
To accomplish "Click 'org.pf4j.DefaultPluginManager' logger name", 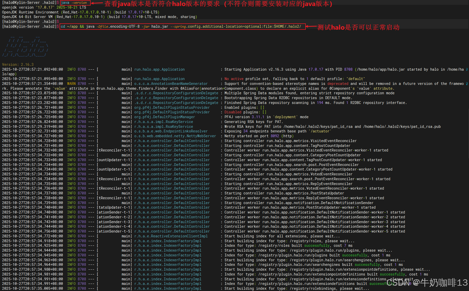I will (x=164, y=117).
